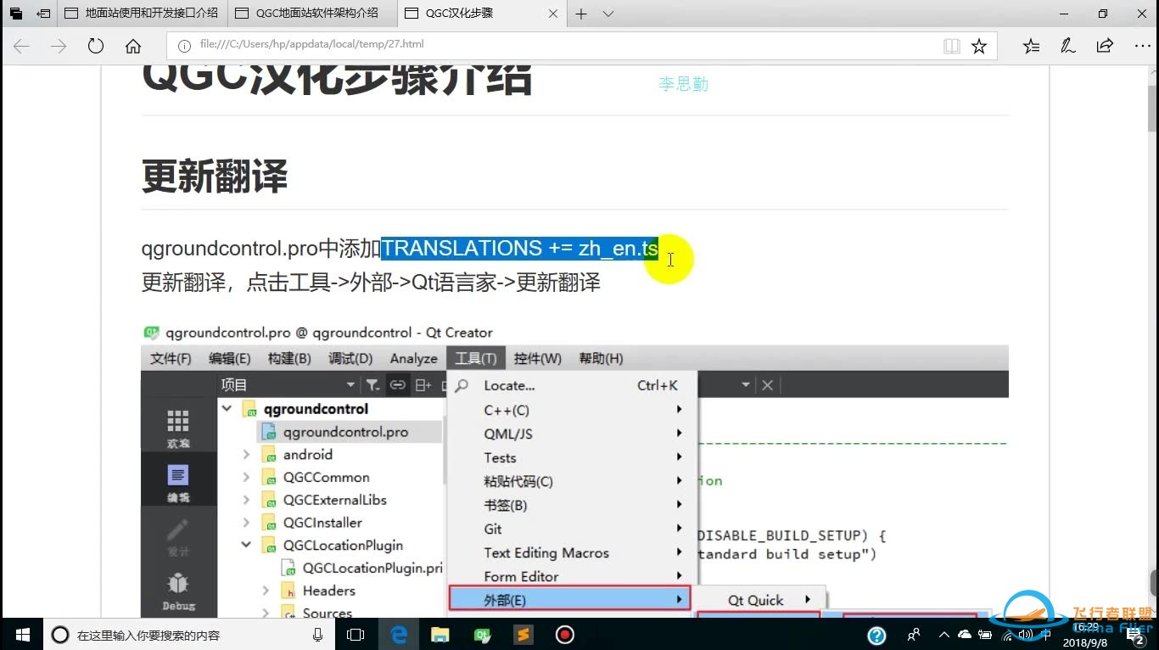Select 外部(E) menu entry
The height and width of the screenshot is (650, 1159).
[x=569, y=600]
